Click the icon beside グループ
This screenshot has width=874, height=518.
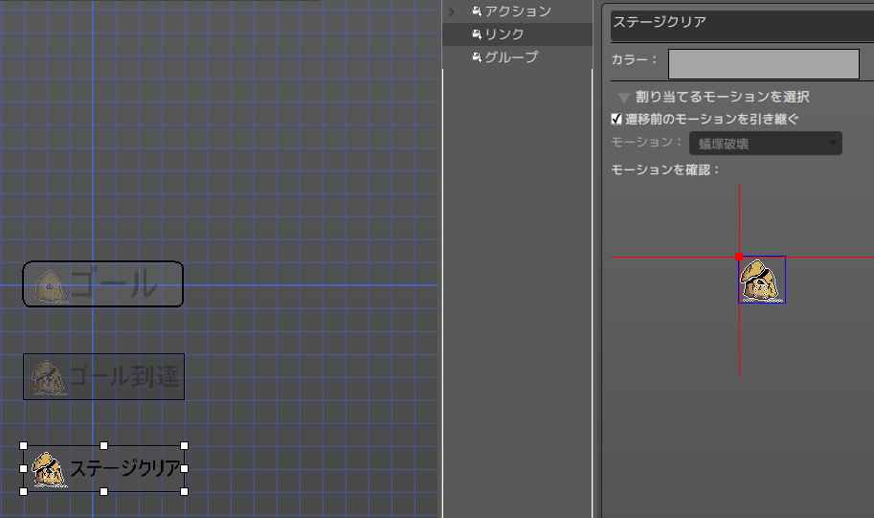(x=477, y=56)
